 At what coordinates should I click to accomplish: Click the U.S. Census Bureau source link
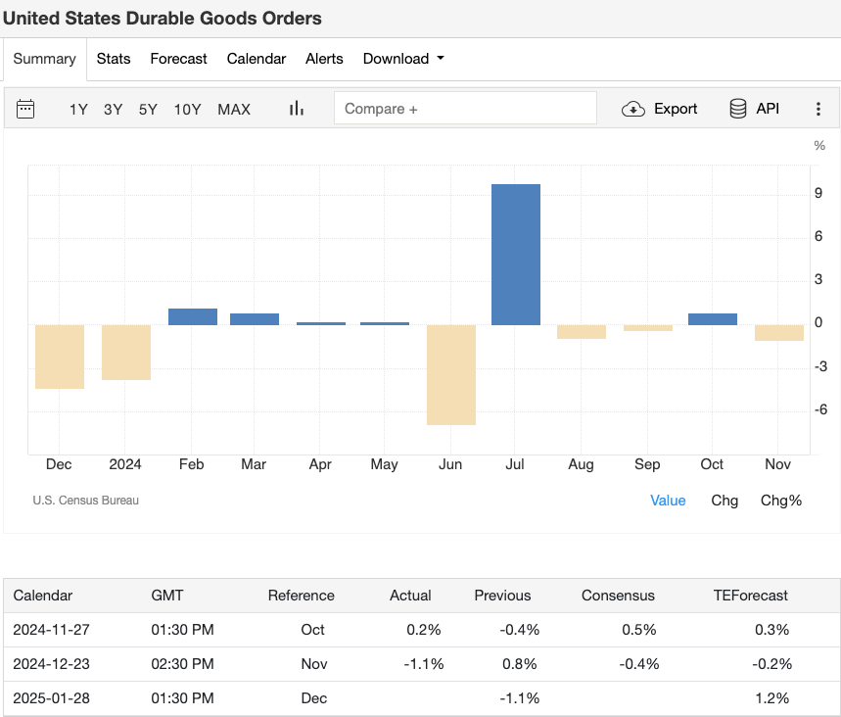[x=86, y=501]
